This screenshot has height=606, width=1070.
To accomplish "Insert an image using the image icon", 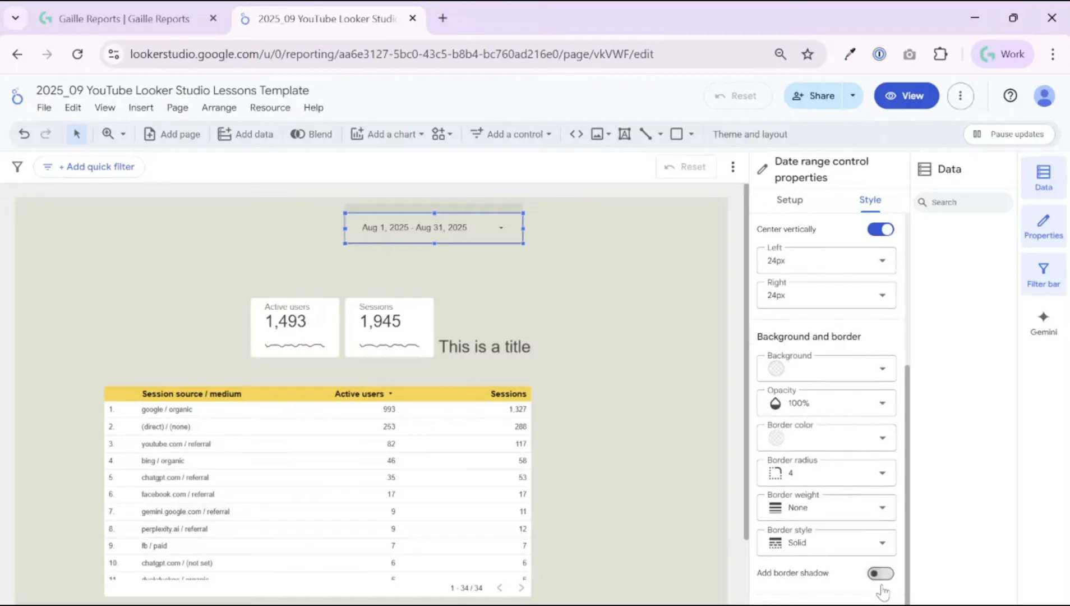I will [x=598, y=134].
